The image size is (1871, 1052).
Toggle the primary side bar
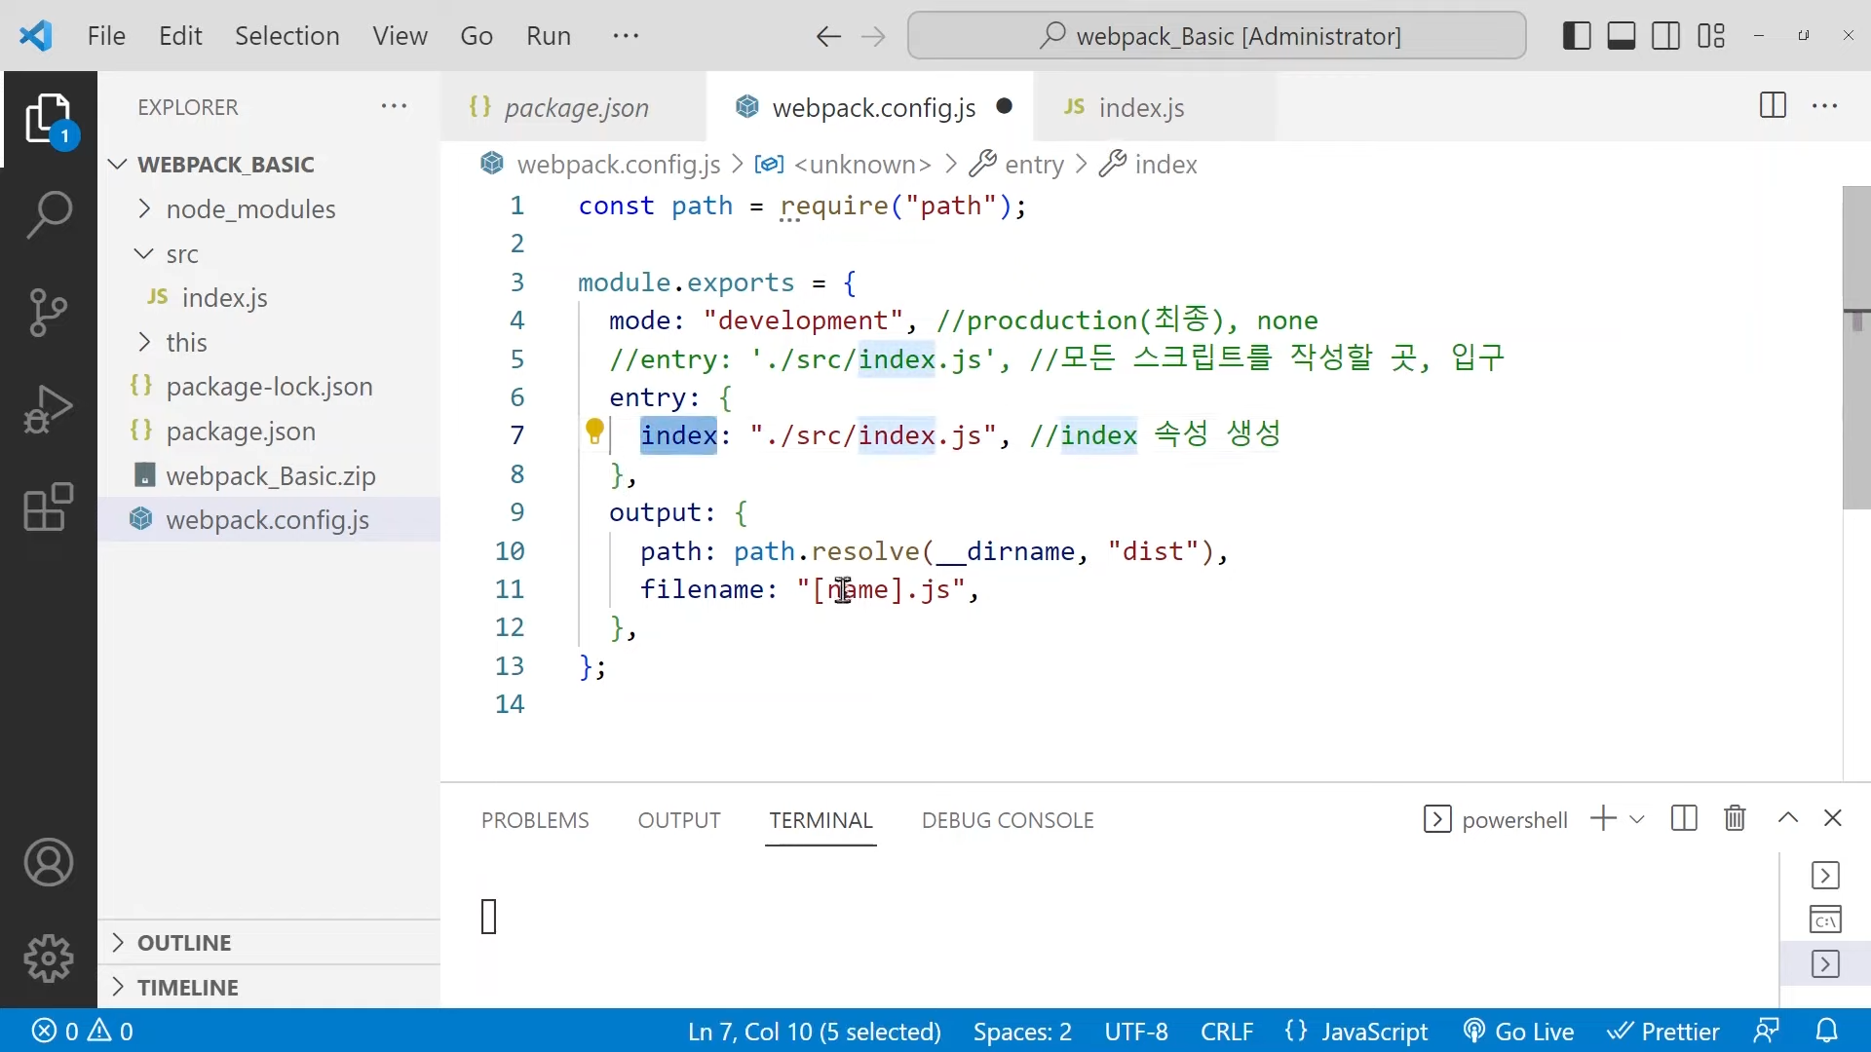[x=1576, y=36]
